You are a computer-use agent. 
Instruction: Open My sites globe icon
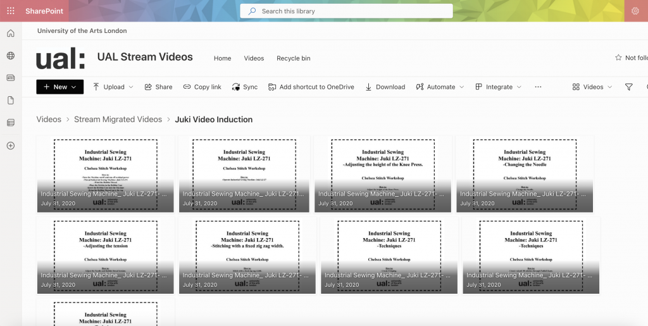coord(11,55)
